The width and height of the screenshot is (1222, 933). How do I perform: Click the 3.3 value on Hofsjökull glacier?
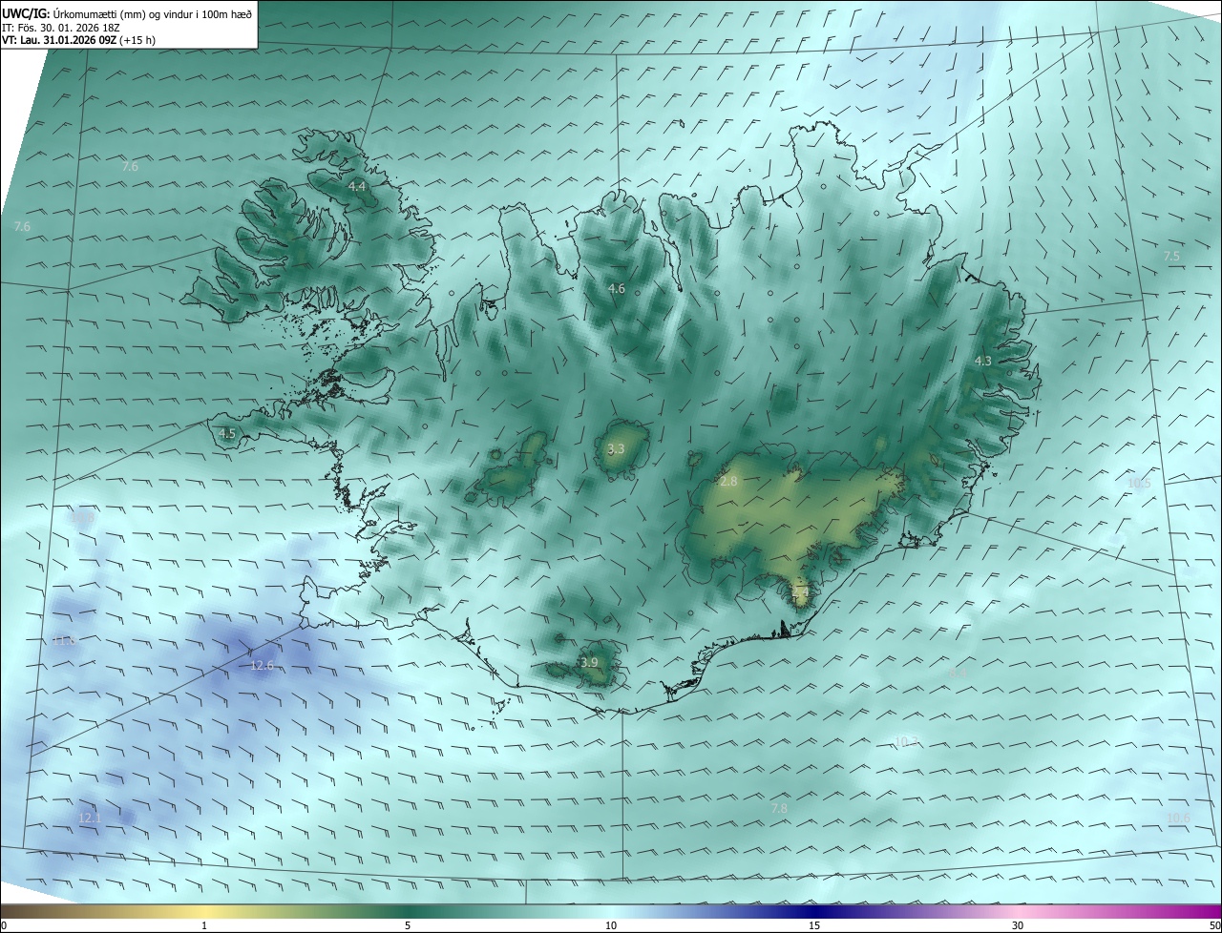[x=616, y=448]
